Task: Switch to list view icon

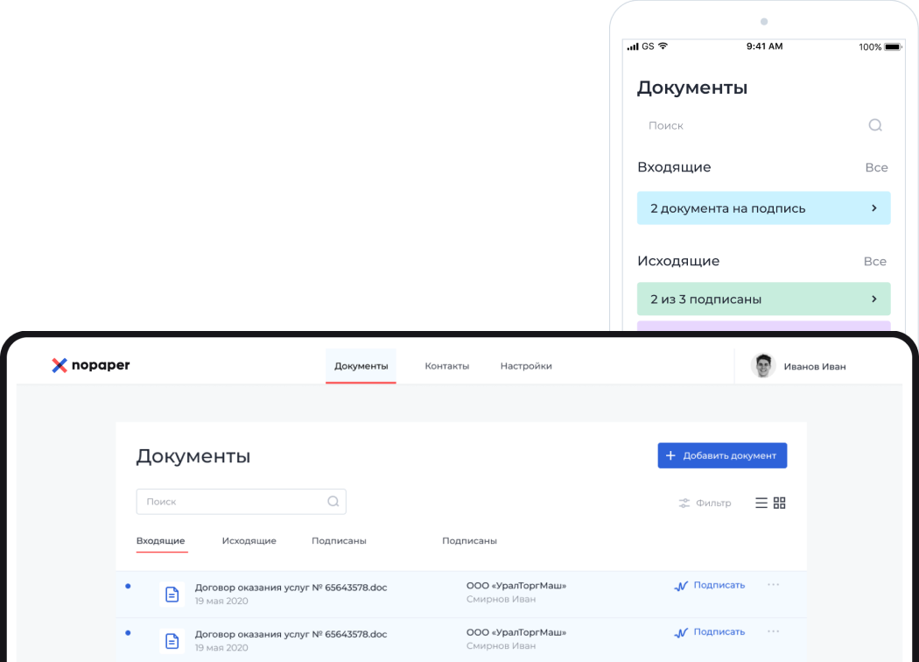Action: [x=761, y=504]
